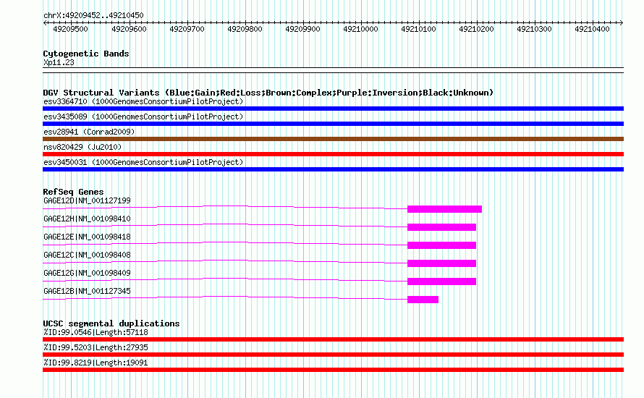Select the UCSC segmental duplications track title

[x=111, y=323]
